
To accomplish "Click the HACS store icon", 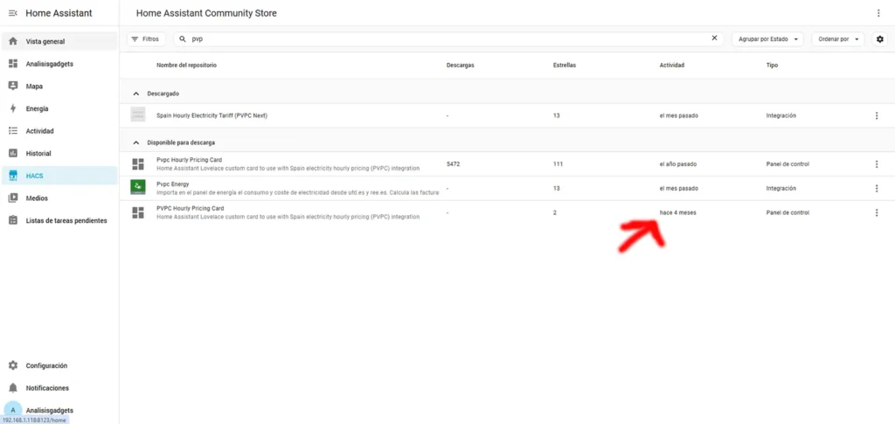I will [x=13, y=176].
